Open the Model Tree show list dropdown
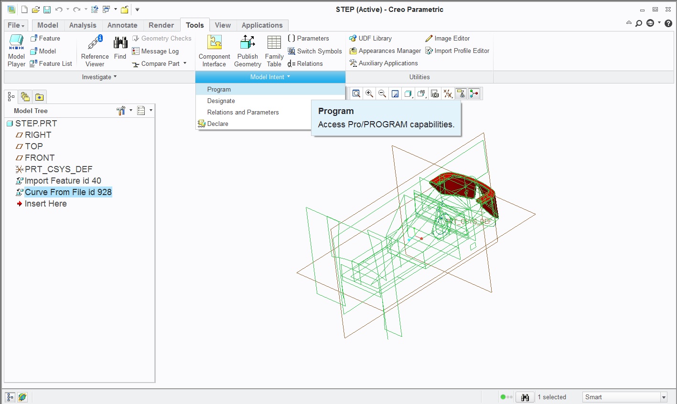 (x=144, y=111)
